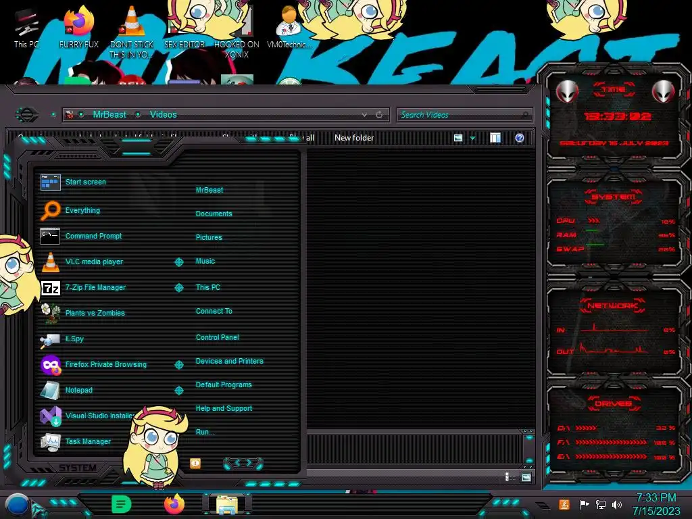This screenshot has width=692, height=519.
Task: Open Default Programs
Action: (x=224, y=385)
